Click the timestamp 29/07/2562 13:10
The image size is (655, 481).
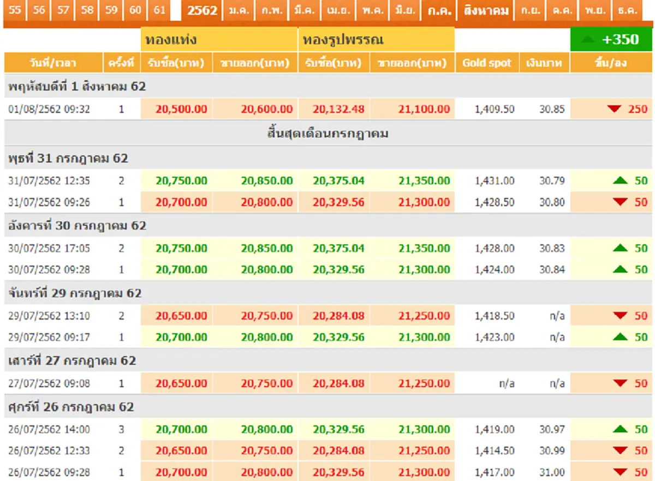[49, 316]
